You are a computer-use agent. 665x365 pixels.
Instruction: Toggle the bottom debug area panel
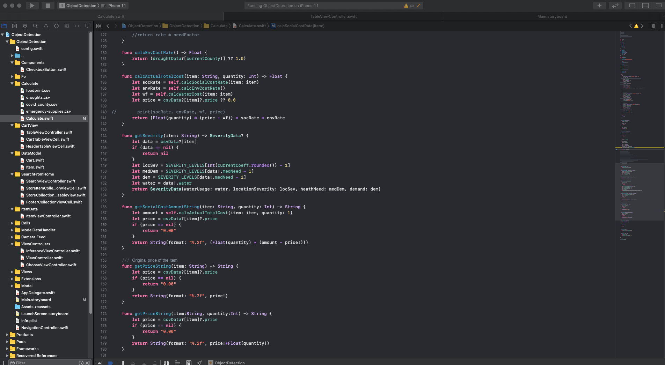pyautogui.click(x=645, y=6)
